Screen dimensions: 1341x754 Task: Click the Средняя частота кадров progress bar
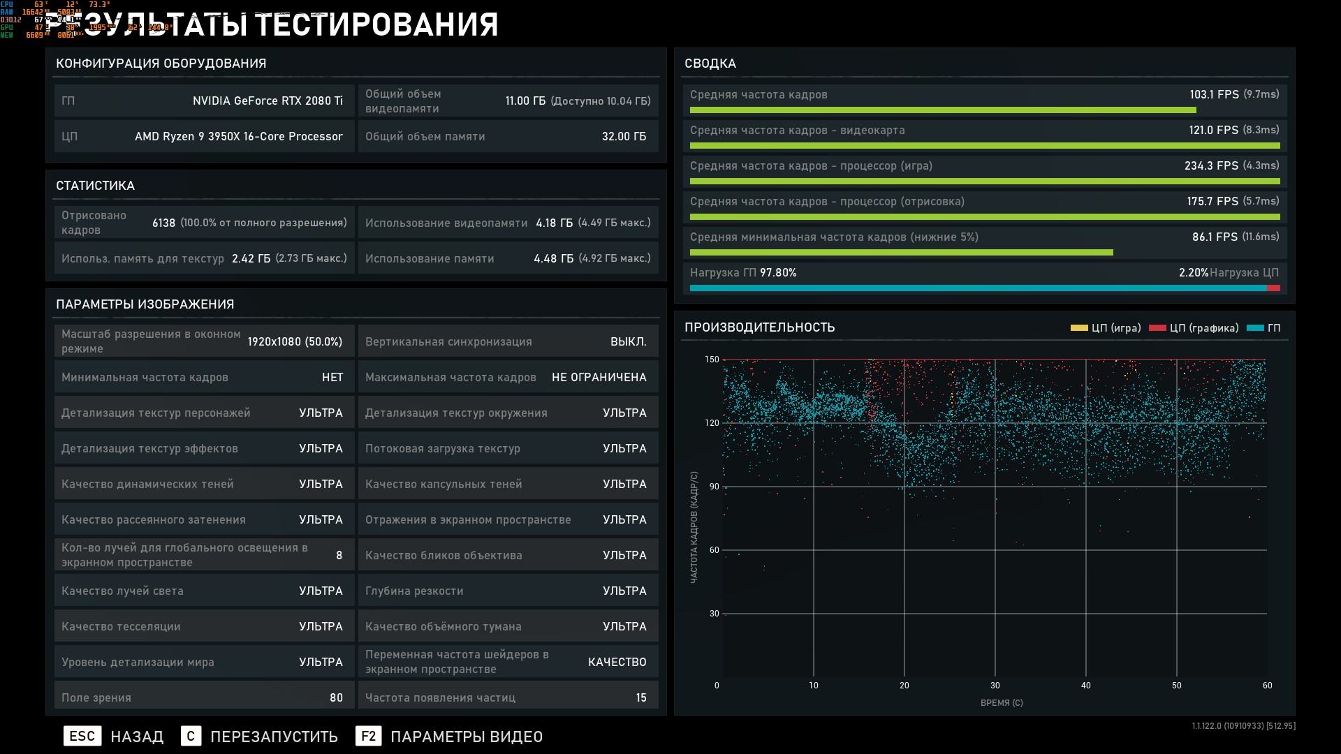click(943, 110)
